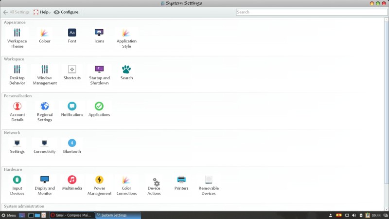Open Display and Monitor settings

(x=45, y=185)
